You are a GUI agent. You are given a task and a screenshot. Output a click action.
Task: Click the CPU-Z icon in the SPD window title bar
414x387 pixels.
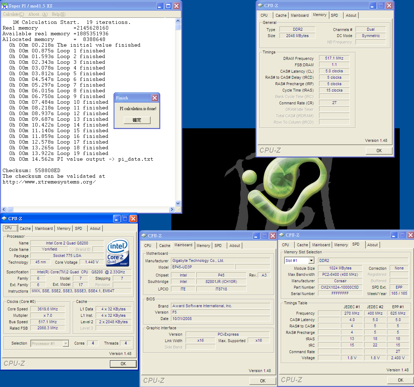pyautogui.click(x=282, y=235)
